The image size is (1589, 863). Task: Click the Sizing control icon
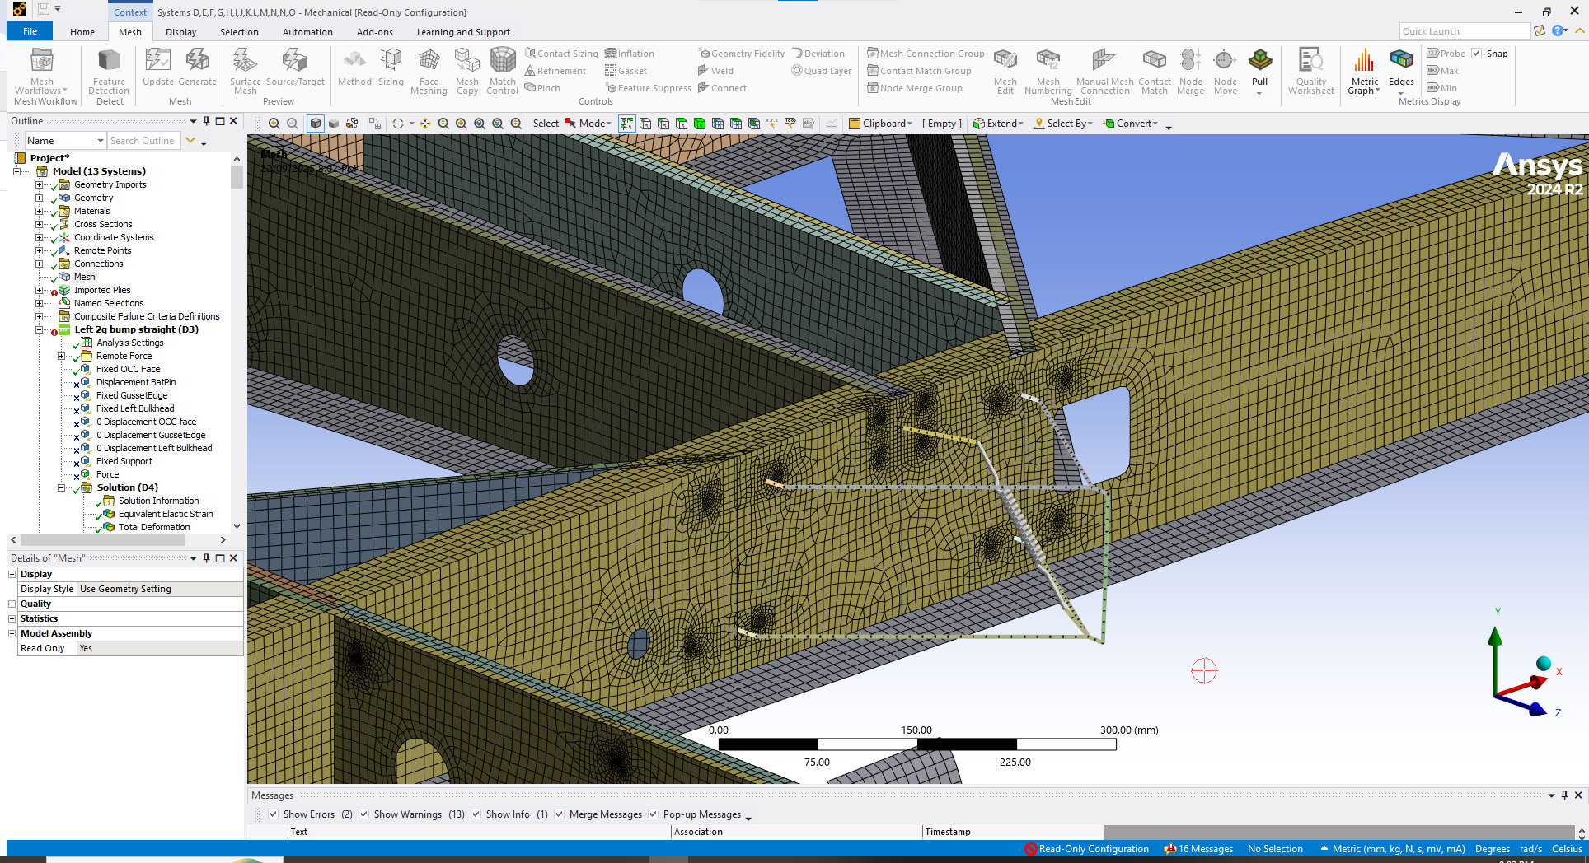391,67
